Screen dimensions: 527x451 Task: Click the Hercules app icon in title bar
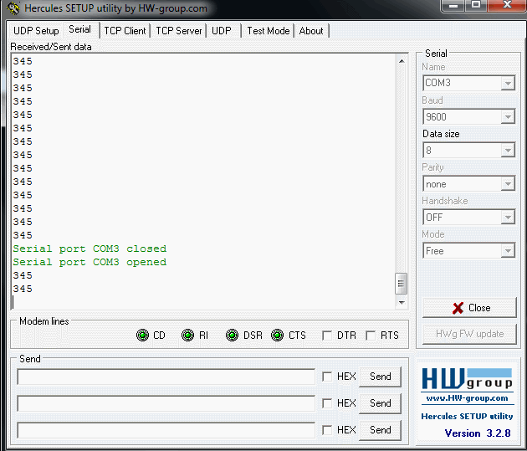pos(13,8)
